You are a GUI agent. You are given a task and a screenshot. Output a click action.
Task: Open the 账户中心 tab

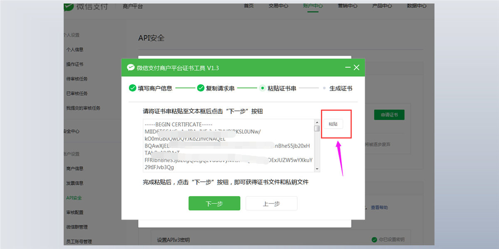point(313,6)
